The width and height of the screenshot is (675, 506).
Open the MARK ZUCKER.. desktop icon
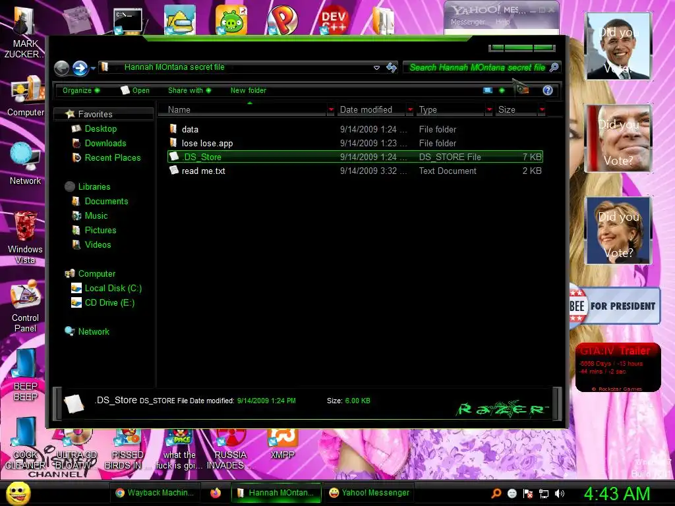coord(24,32)
